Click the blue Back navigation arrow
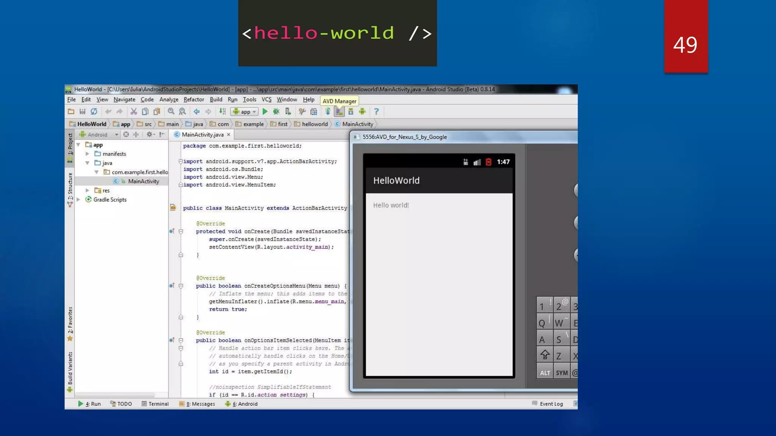 [x=196, y=112]
